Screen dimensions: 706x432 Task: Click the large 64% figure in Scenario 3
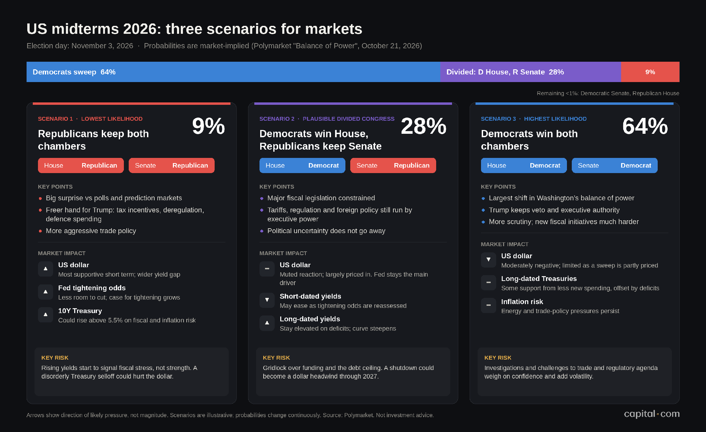(645, 126)
